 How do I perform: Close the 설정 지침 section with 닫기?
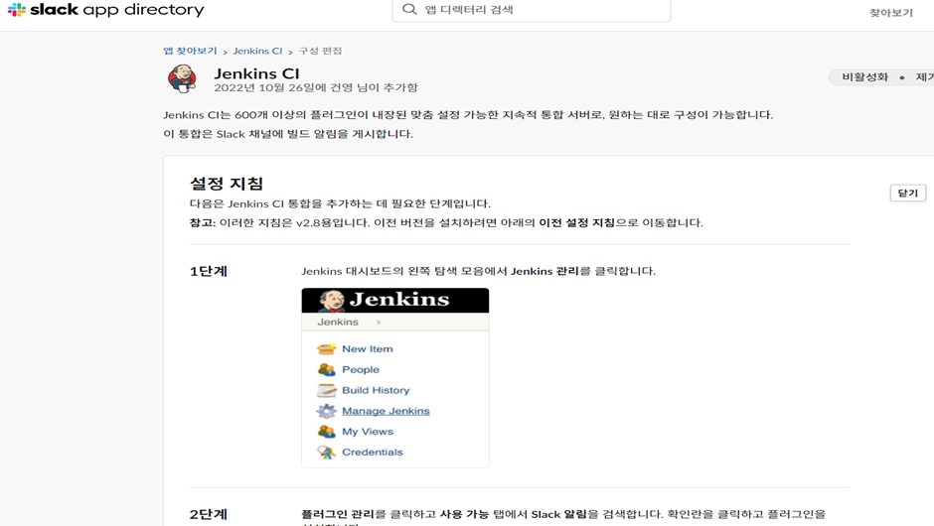coord(908,193)
